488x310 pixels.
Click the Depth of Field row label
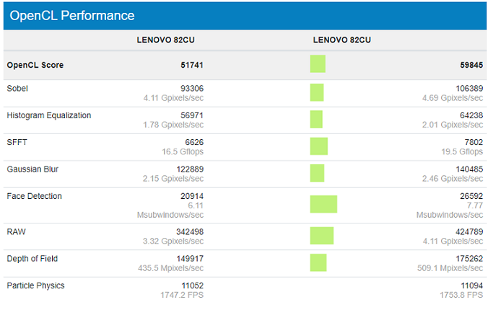pyautogui.click(x=32, y=259)
